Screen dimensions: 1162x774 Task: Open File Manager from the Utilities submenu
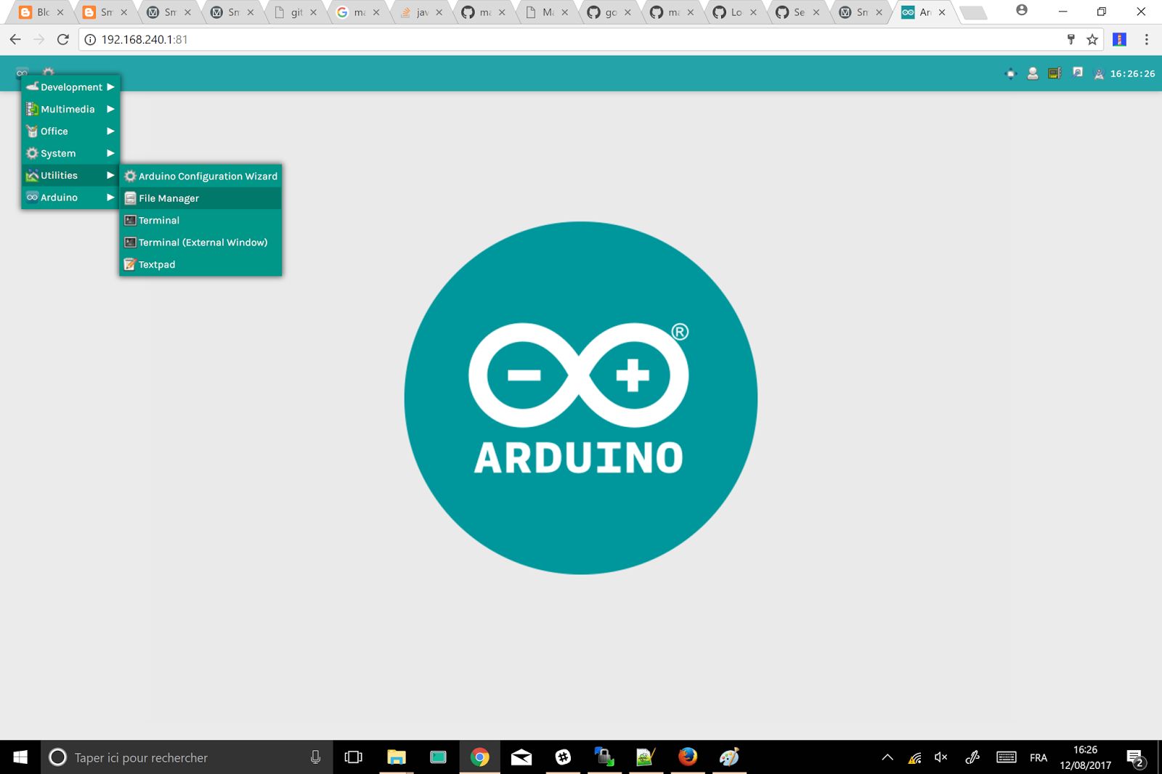[200, 198]
